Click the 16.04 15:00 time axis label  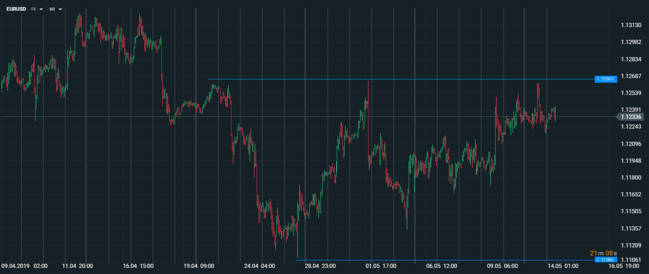138,266
